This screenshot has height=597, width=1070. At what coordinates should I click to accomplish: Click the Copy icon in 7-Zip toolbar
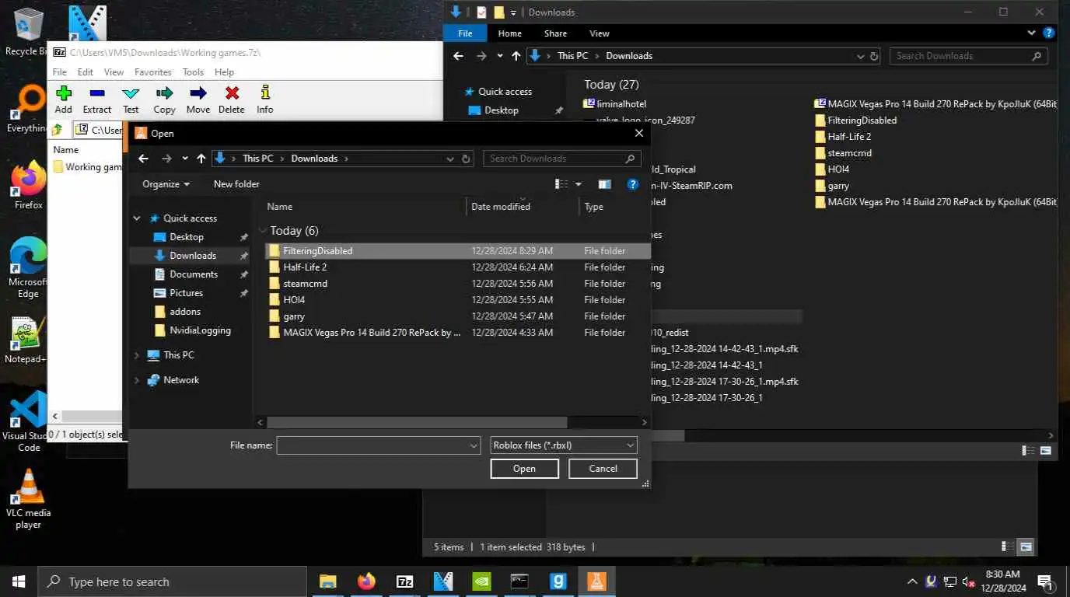coord(164,93)
